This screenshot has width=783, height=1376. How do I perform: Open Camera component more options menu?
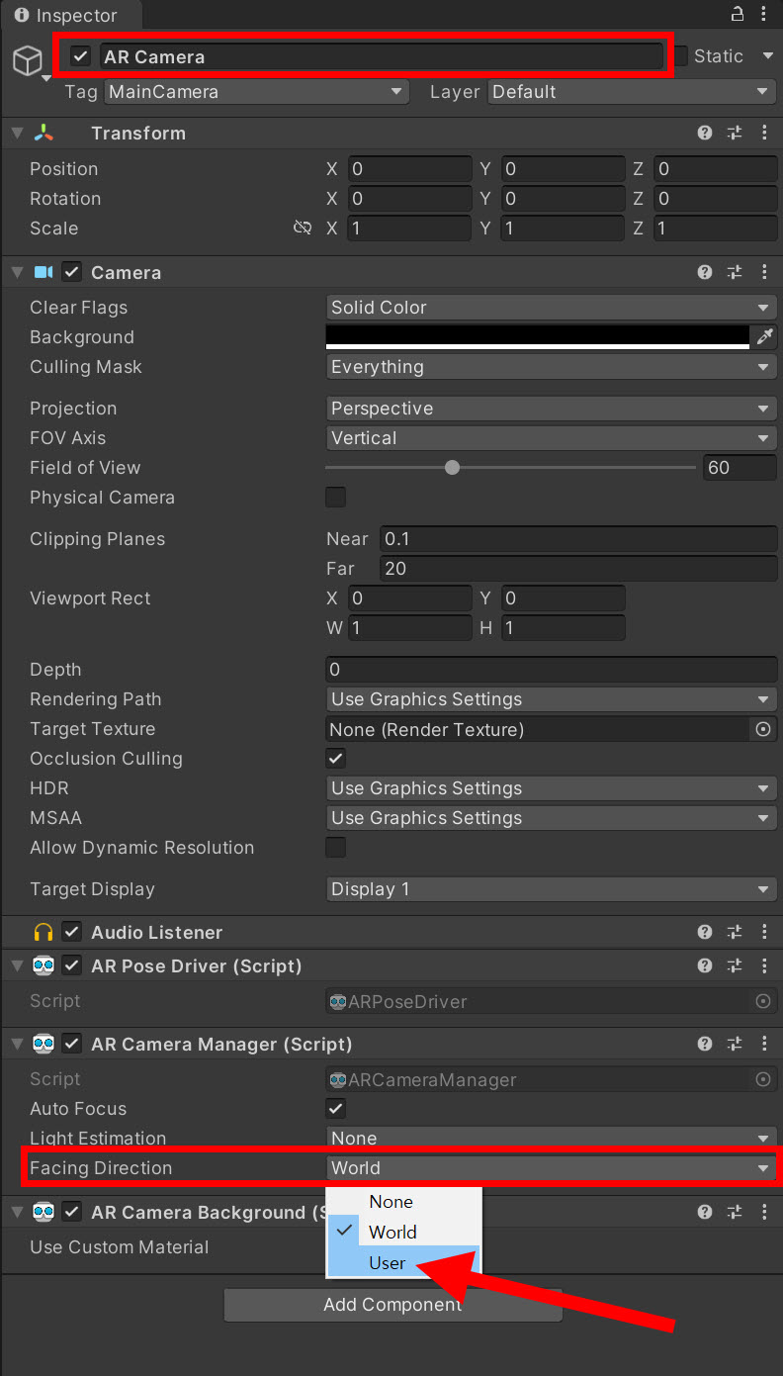pos(763,272)
